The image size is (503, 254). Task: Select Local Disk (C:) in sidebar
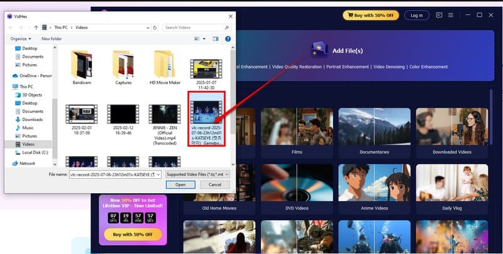coord(35,152)
